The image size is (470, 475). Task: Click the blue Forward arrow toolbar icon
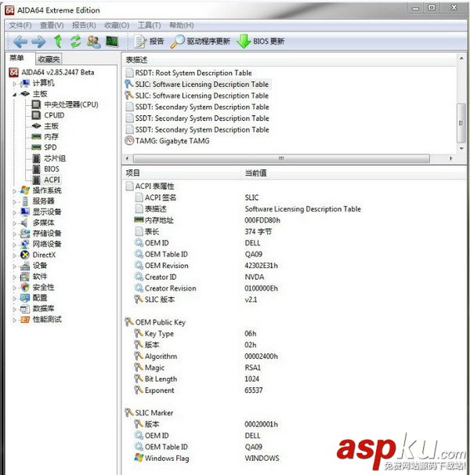[x=38, y=42]
